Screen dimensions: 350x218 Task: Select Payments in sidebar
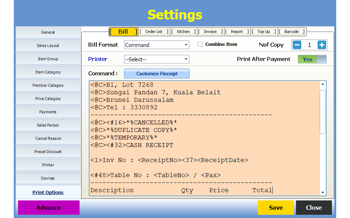click(x=48, y=112)
